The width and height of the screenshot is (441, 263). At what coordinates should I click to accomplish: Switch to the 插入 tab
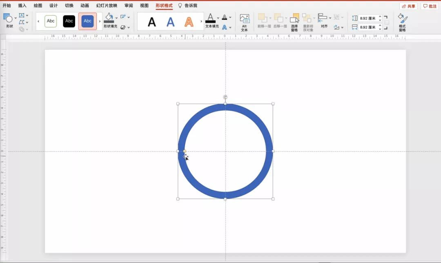(x=22, y=6)
